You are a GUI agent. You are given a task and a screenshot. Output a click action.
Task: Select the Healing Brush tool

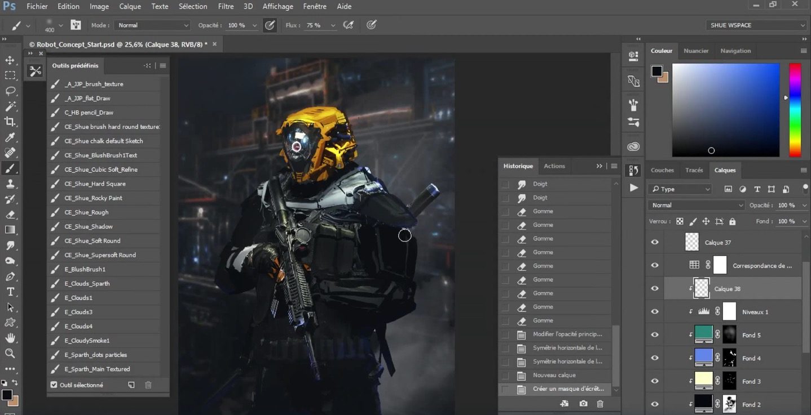tap(10, 153)
